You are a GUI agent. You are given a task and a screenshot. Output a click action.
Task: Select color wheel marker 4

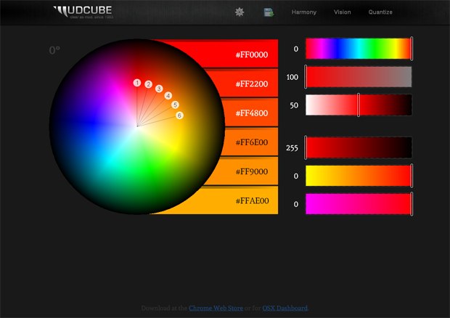(168, 96)
